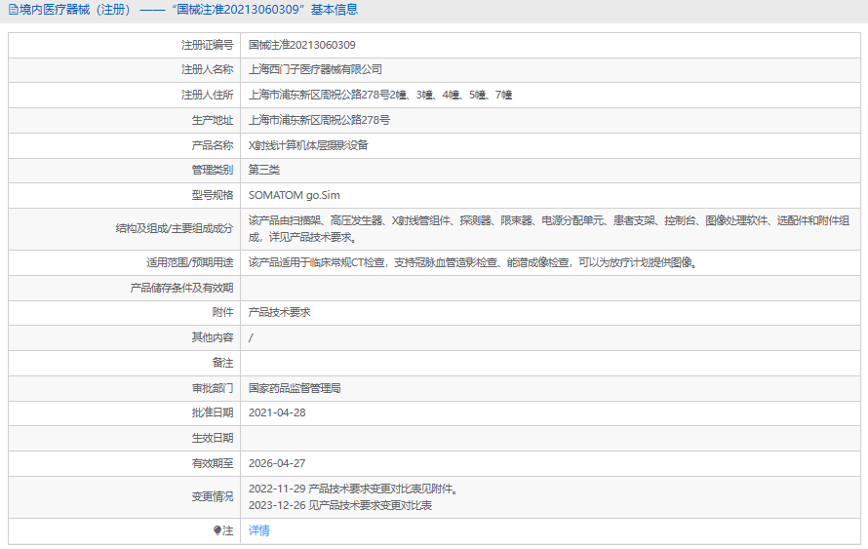Click the 产品技术要求 attachment text

click(279, 312)
